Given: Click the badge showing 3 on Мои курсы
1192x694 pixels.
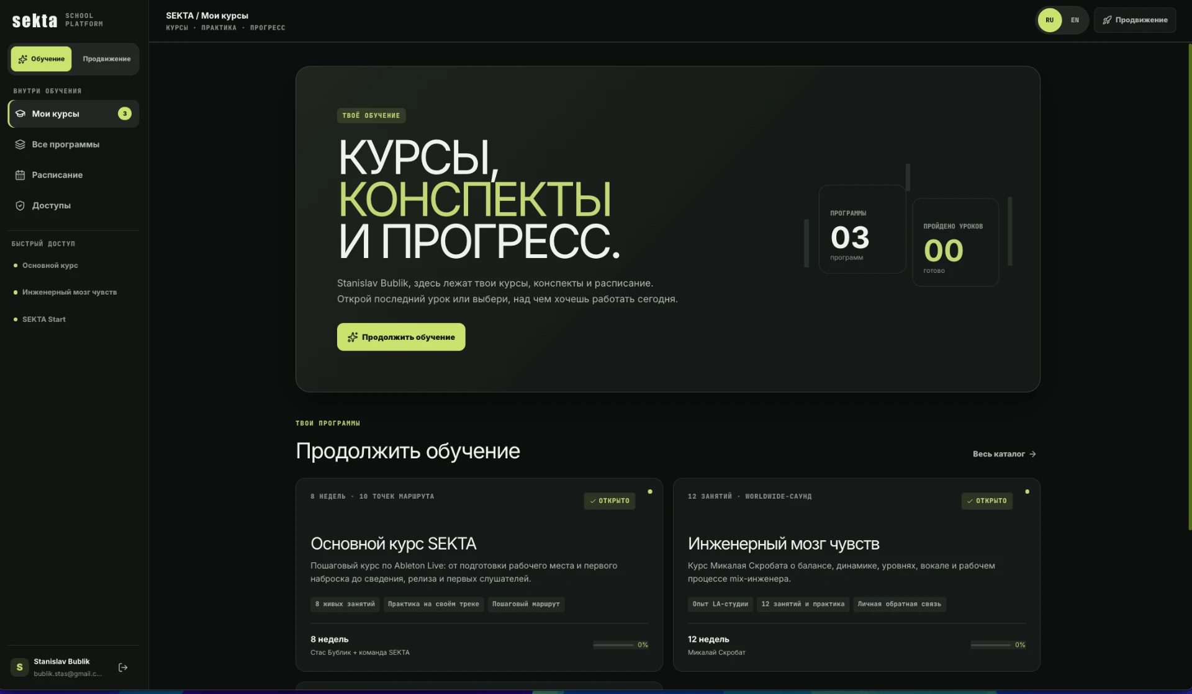Looking at the screenshot, I should click(x=125, y=113).
